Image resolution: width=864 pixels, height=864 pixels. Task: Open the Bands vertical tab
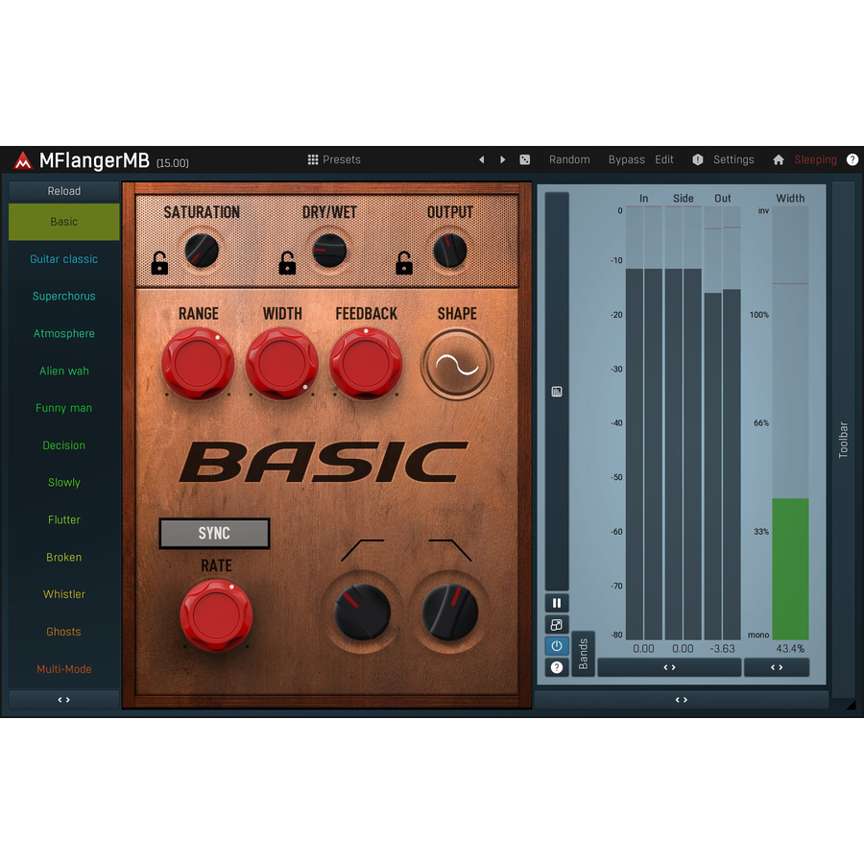click(583, 654)
